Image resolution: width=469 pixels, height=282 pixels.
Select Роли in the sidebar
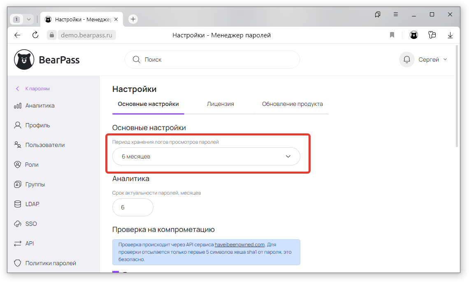pyautogui.click(x=32, y=165)
